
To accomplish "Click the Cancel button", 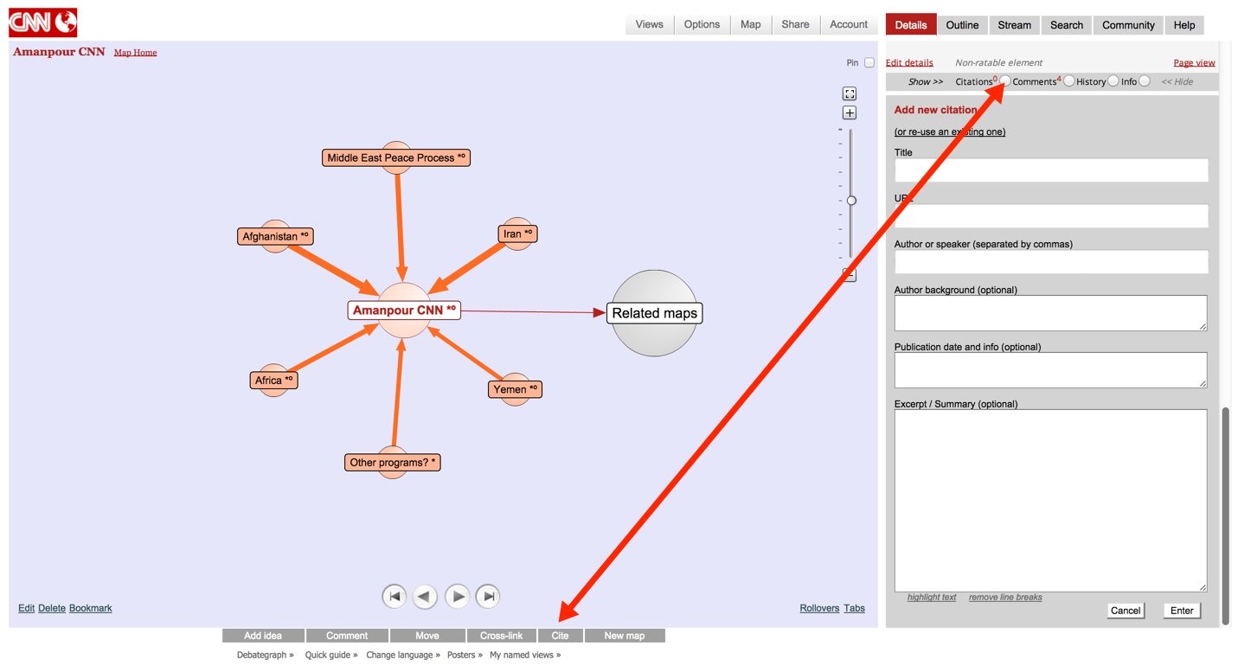I will [x=1126, y=611].
